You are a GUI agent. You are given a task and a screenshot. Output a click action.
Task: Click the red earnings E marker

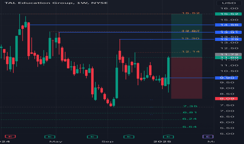pos(10,137)
